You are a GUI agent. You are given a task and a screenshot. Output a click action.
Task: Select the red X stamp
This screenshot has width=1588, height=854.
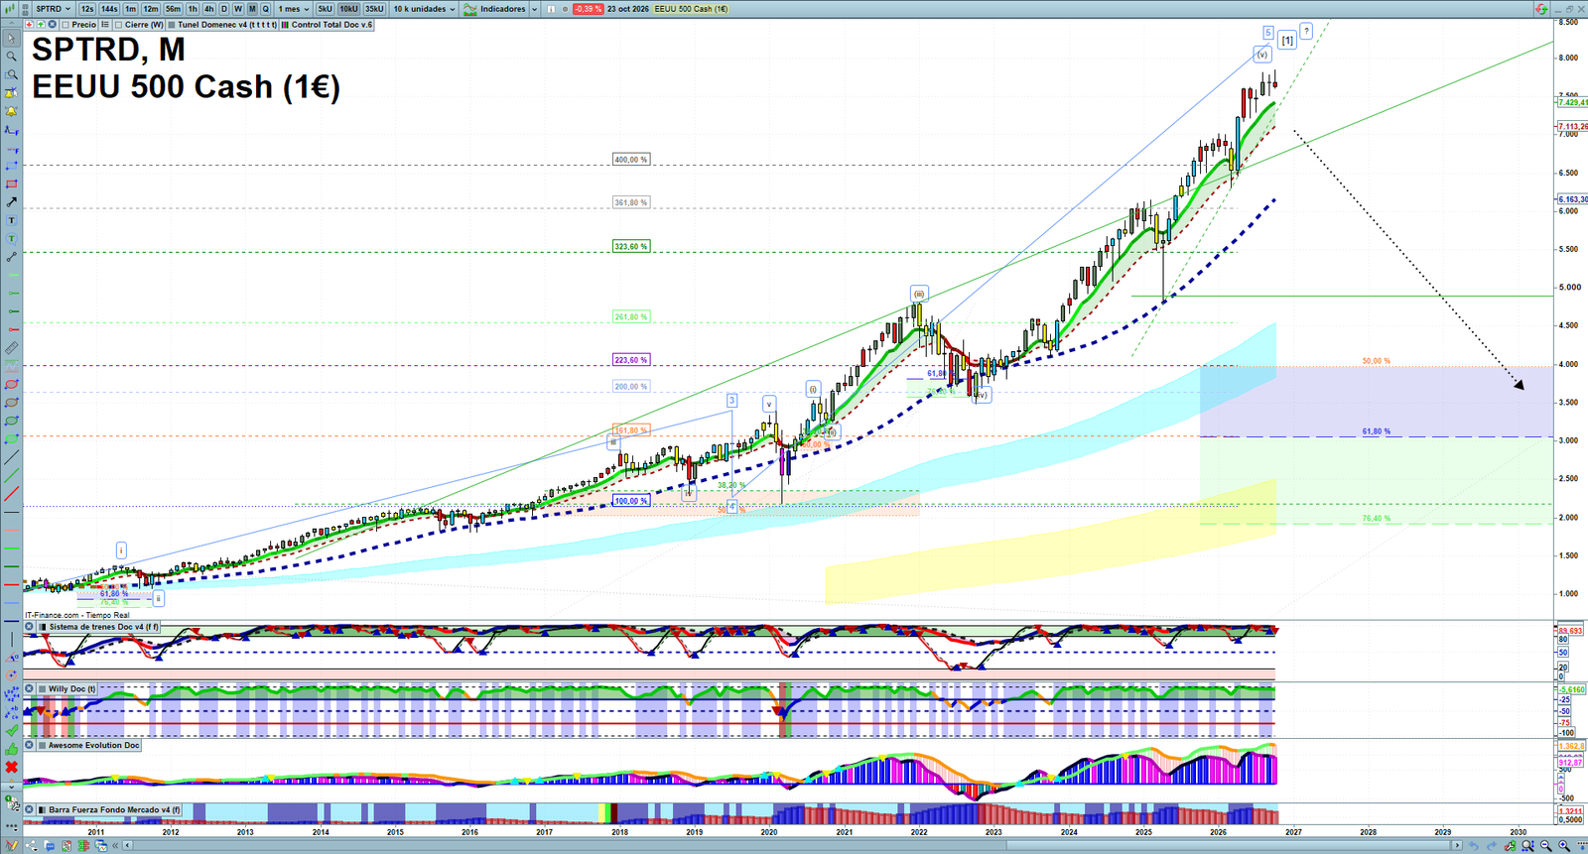coord(12,767)
